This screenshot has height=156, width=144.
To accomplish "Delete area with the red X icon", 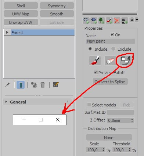I will coord(117,20).
